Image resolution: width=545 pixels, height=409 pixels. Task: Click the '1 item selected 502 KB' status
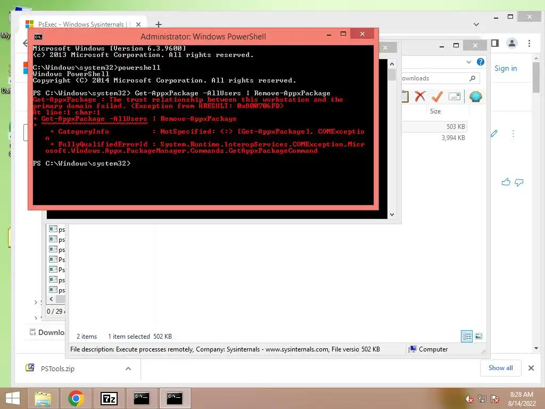tap(140, 337)
